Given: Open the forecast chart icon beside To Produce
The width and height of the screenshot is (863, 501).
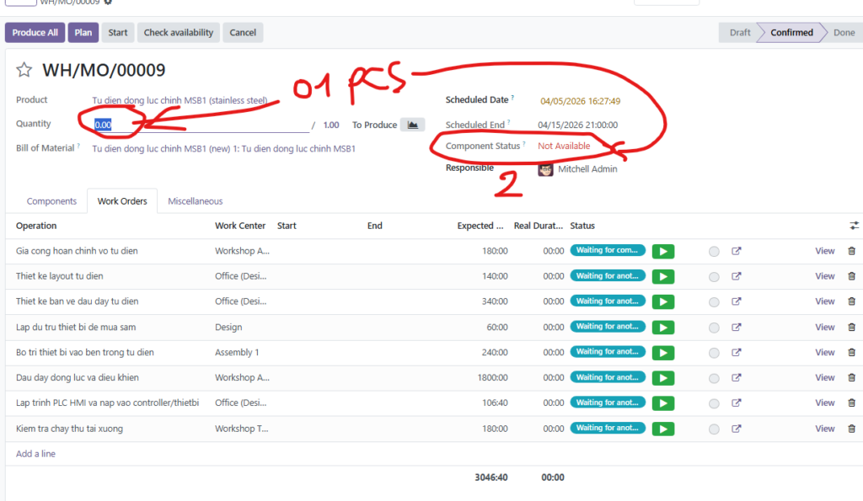Looking at the screenshot, I should (x=412, y=125).
